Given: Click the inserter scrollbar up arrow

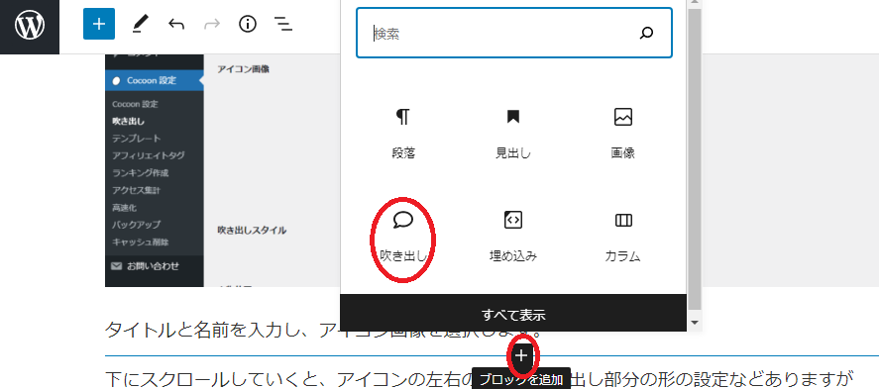Looking at the screenshot, I should (695, 3).
